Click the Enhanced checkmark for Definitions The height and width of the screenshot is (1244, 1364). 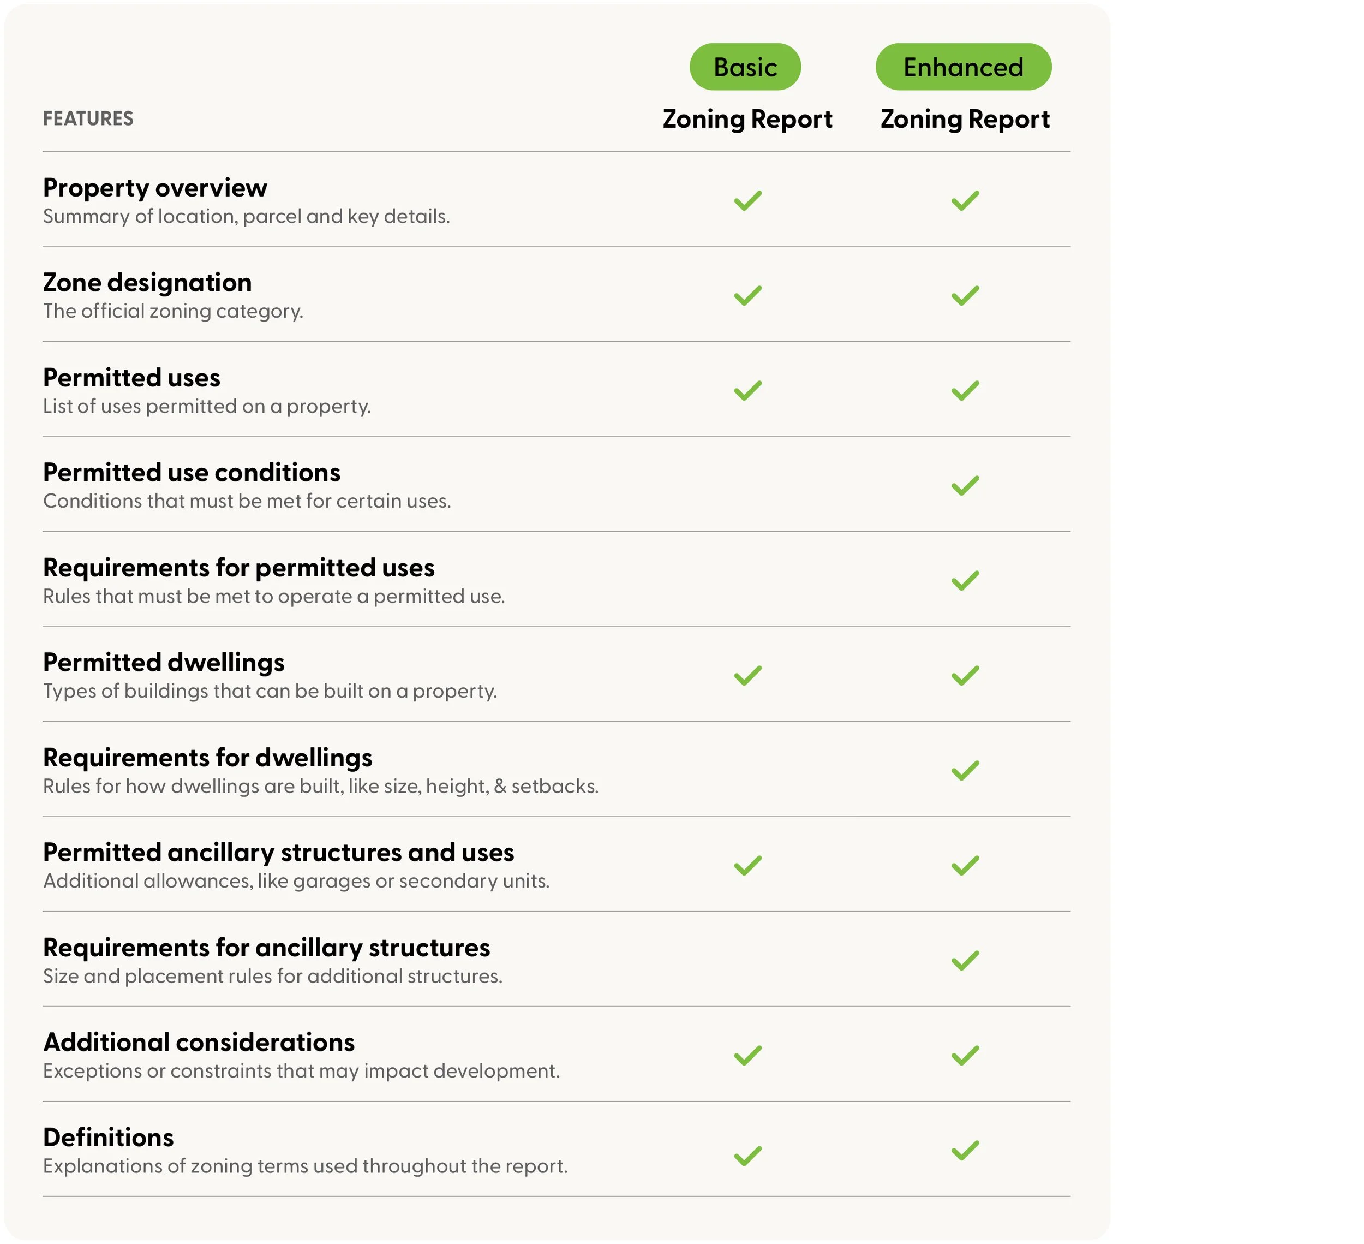coord(965,1151)
